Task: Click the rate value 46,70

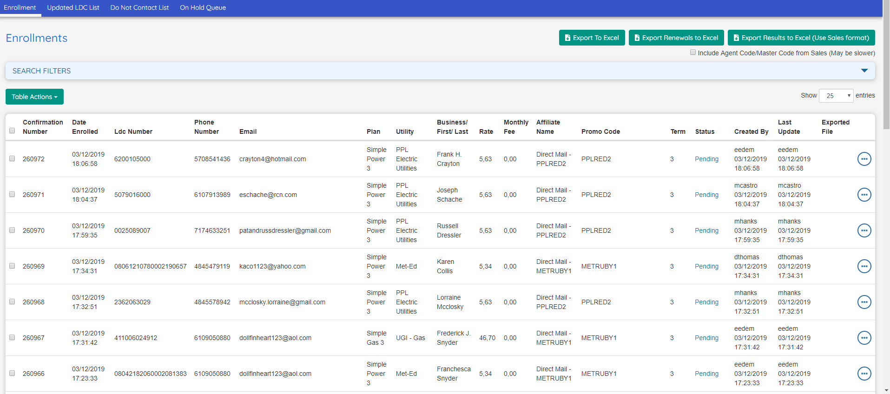Action: [487, 338]
